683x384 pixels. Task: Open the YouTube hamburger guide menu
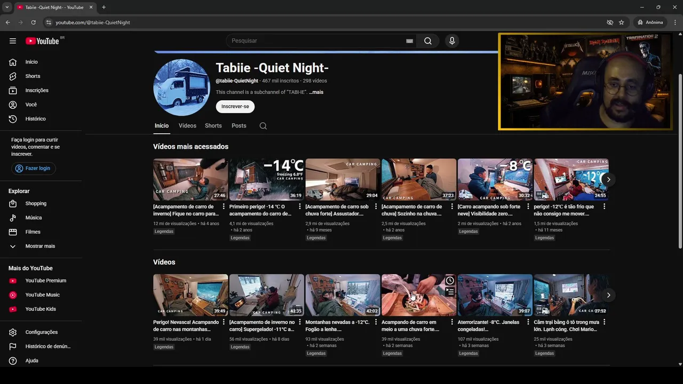coord(13,41)
